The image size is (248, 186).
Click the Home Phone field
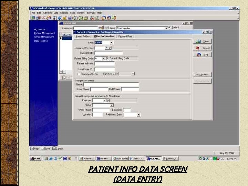(99, 89)
